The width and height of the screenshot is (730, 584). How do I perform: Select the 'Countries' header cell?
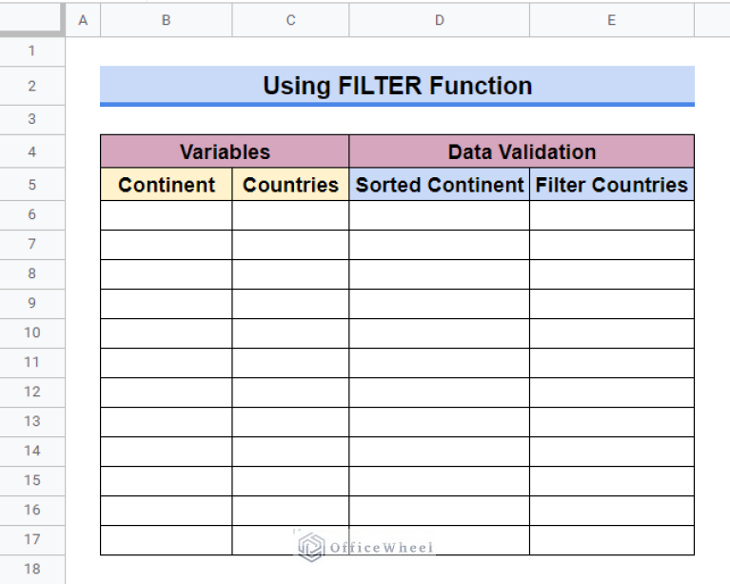click(x=290, y=185)
